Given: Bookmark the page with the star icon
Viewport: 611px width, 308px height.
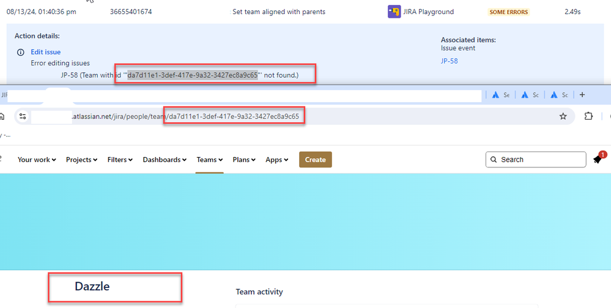Looking at the screenshot, I should (x=563, y=116).
